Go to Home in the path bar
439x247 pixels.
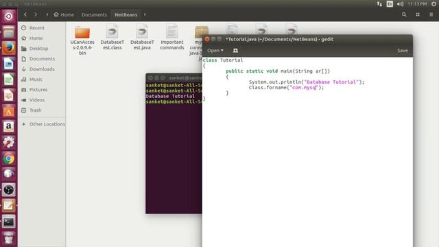pyautogui.click(x=64, y=14)
